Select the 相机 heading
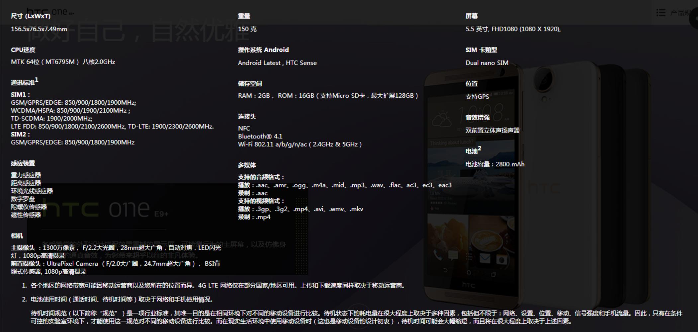Screen dimensions: 698x332 coord(17,236)
